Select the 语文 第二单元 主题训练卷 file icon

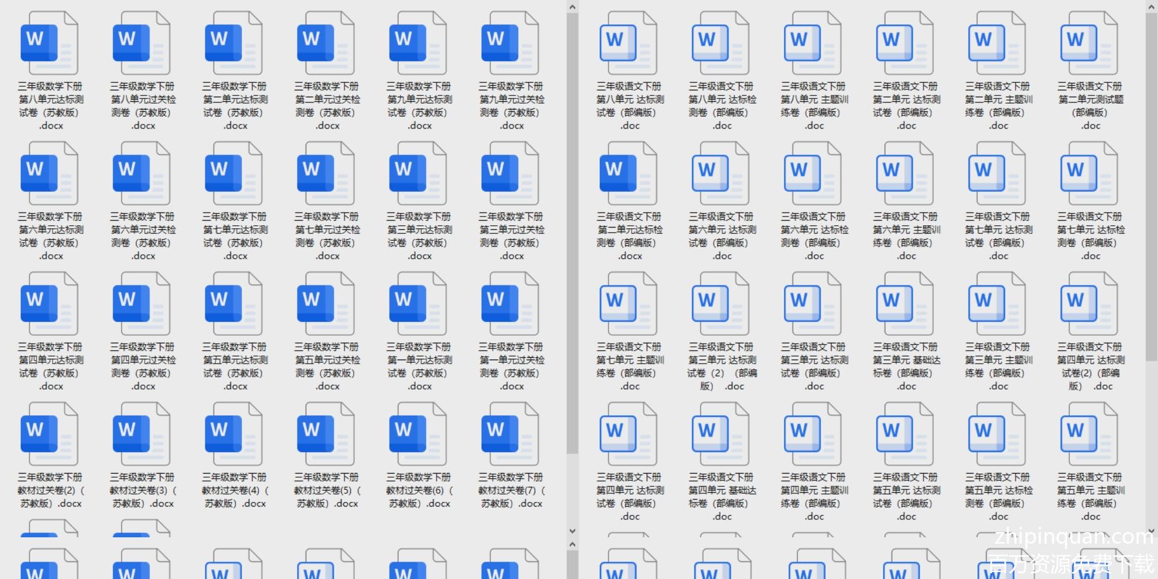coord(996,43)
